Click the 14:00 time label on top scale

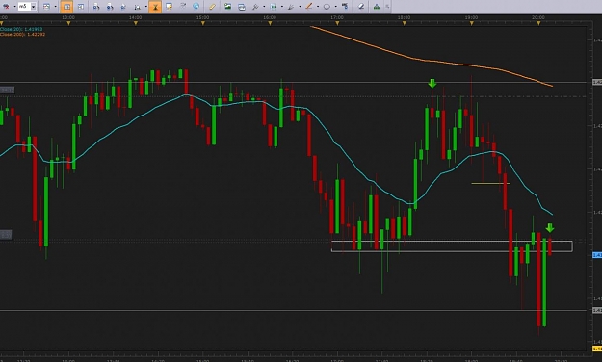pyautogui.click(x=136, y=17)
